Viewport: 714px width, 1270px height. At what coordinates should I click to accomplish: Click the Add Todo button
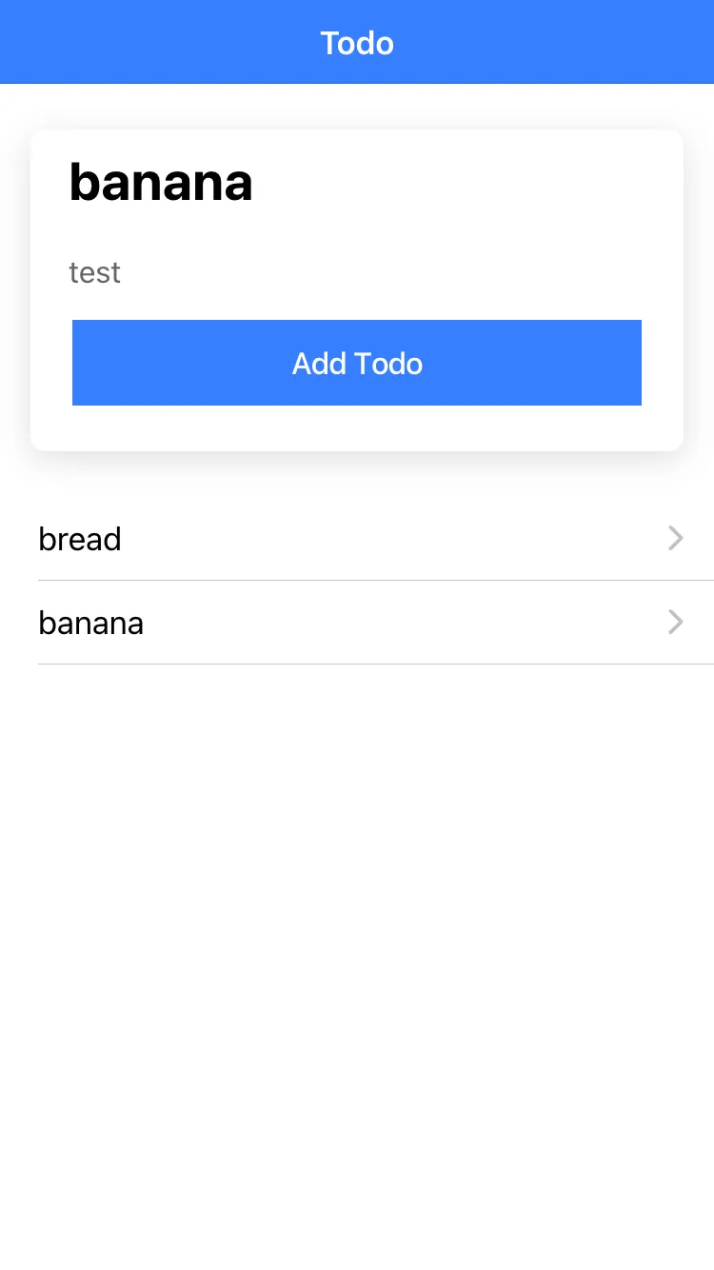tap(356, 363)
